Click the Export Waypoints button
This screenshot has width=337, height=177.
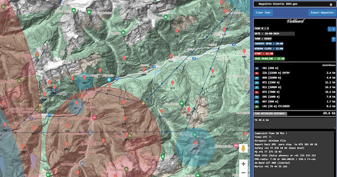click(x=322, y=13)
